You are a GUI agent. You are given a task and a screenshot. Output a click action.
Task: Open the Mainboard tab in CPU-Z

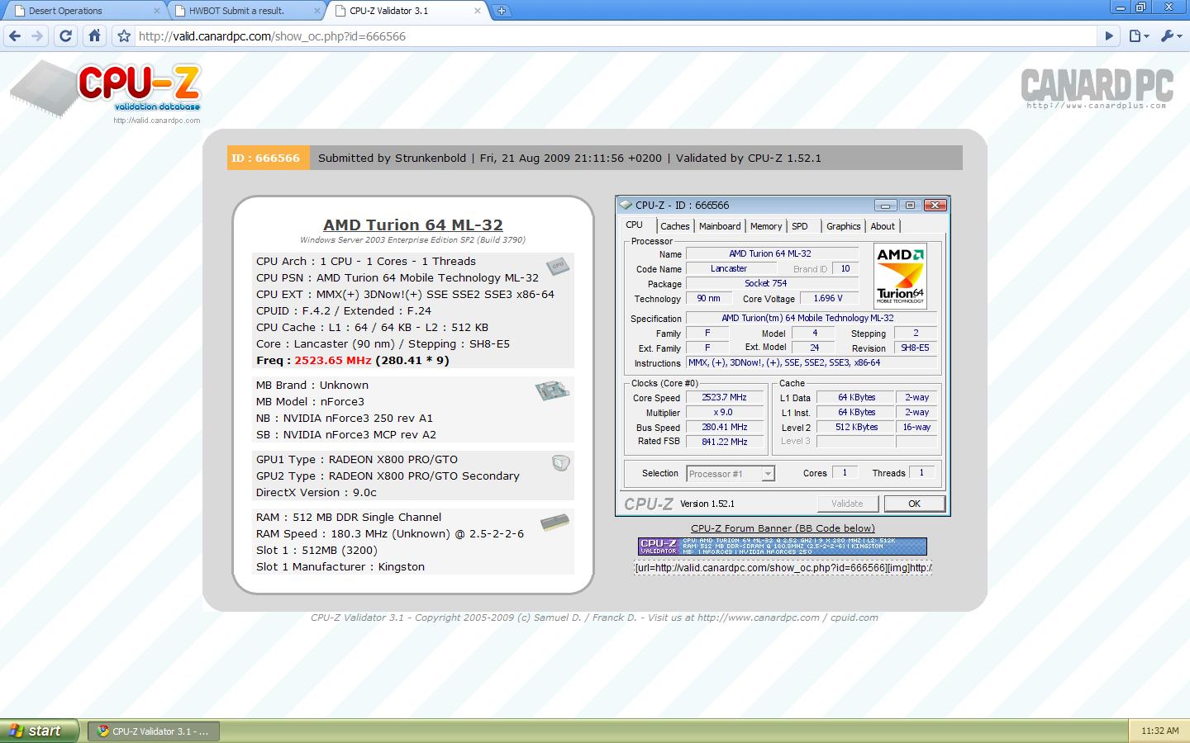coord(720,226)
